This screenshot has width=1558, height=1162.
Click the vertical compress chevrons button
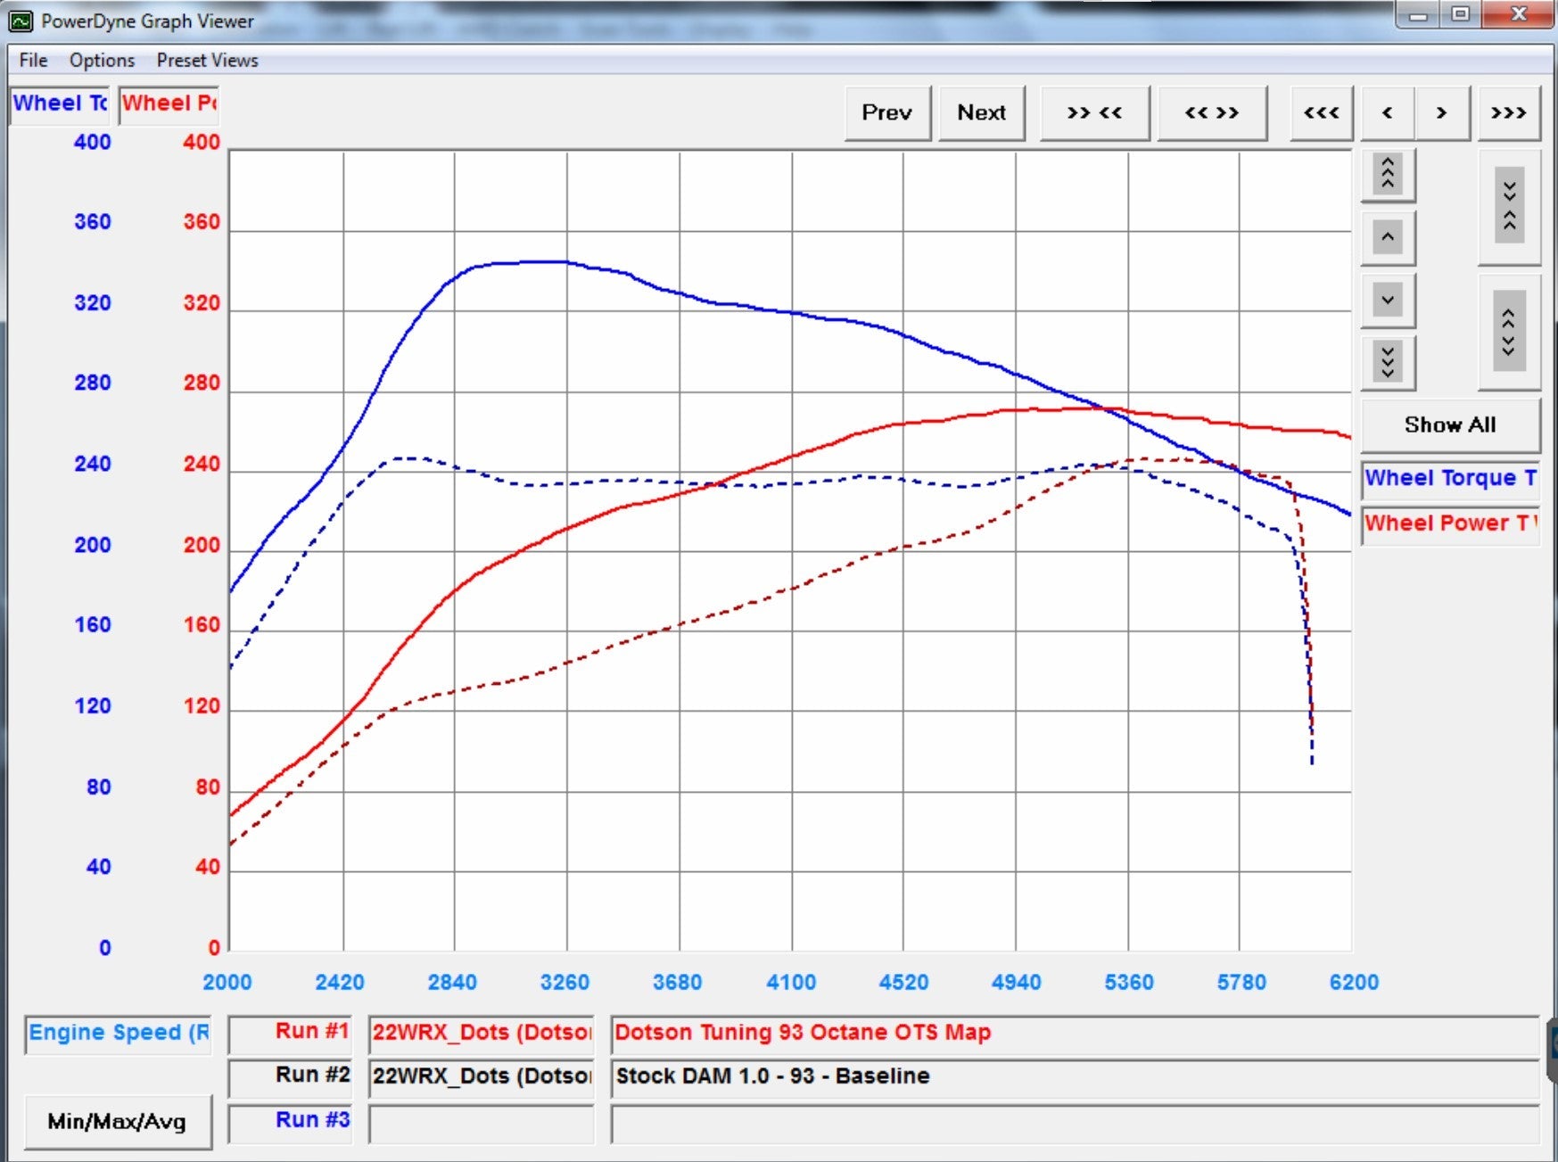click(x=1509, y=206)
